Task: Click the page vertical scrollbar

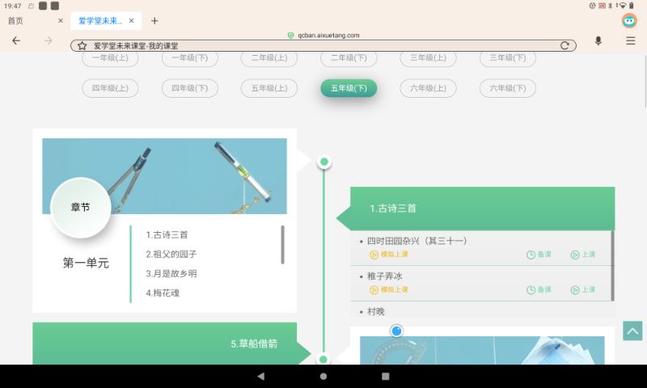Action: tap(645, 81)
